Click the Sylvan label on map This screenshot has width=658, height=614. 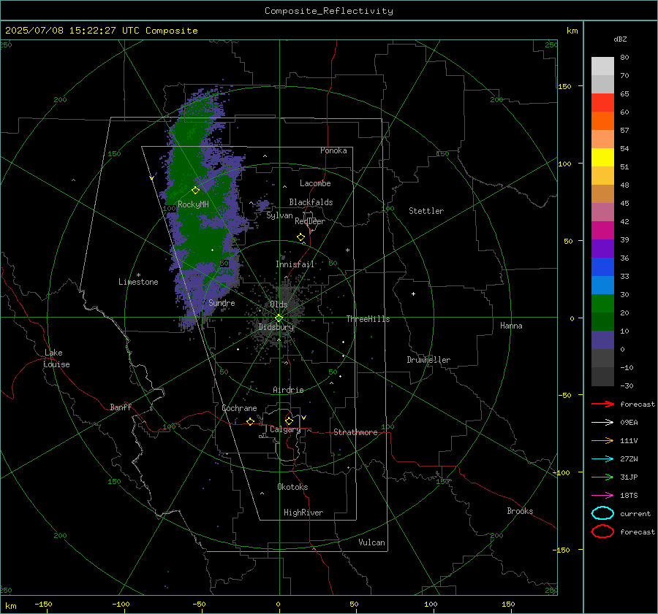(279, 215)
